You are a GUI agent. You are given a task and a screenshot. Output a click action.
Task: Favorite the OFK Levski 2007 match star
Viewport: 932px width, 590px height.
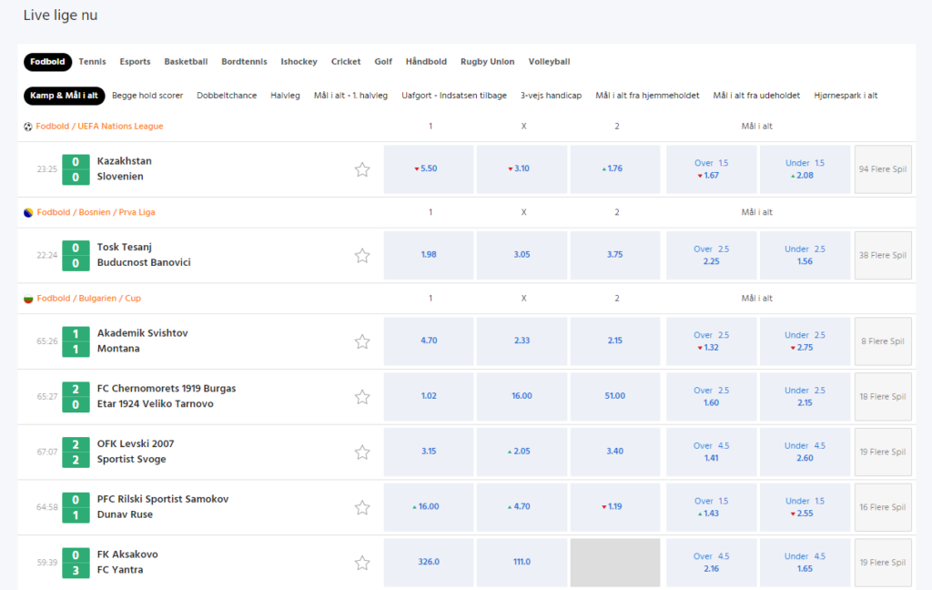(x=362, y=452)
